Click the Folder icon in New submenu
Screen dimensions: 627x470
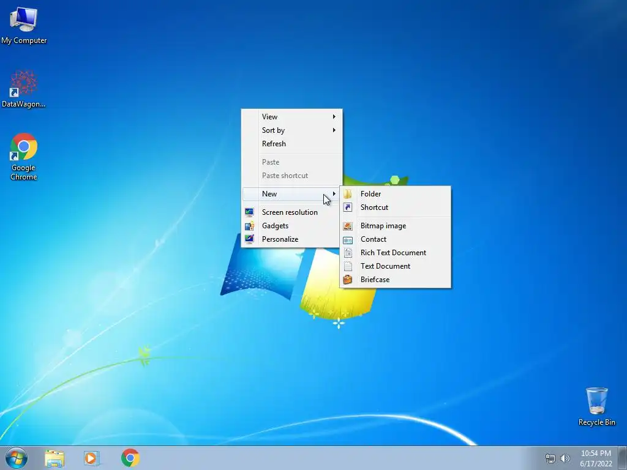[348, 194]
